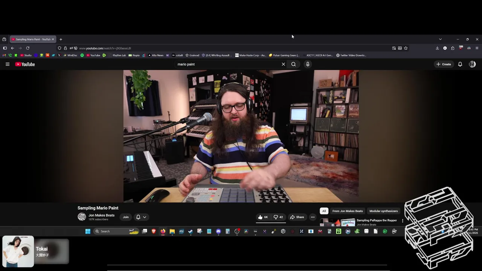Toggle the browser sidebar

[5, 48]
